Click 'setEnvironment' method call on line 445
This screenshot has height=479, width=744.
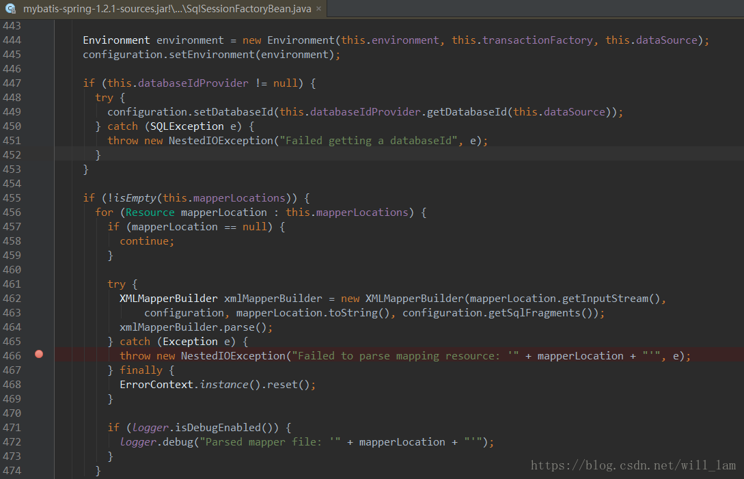pyautogui.click(x=212, y=55)
